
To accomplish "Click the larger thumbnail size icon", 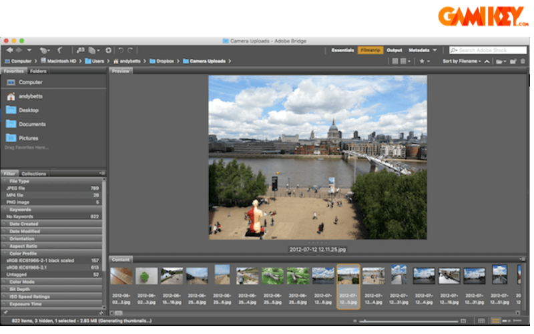I will pos(463,321).
